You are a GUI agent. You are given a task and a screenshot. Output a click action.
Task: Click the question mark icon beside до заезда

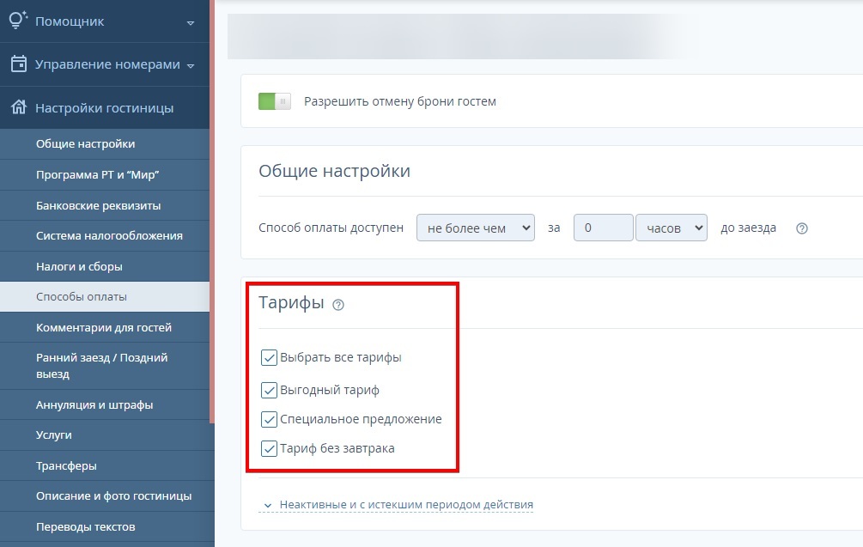pyautogui.click(x=801, y=228)
